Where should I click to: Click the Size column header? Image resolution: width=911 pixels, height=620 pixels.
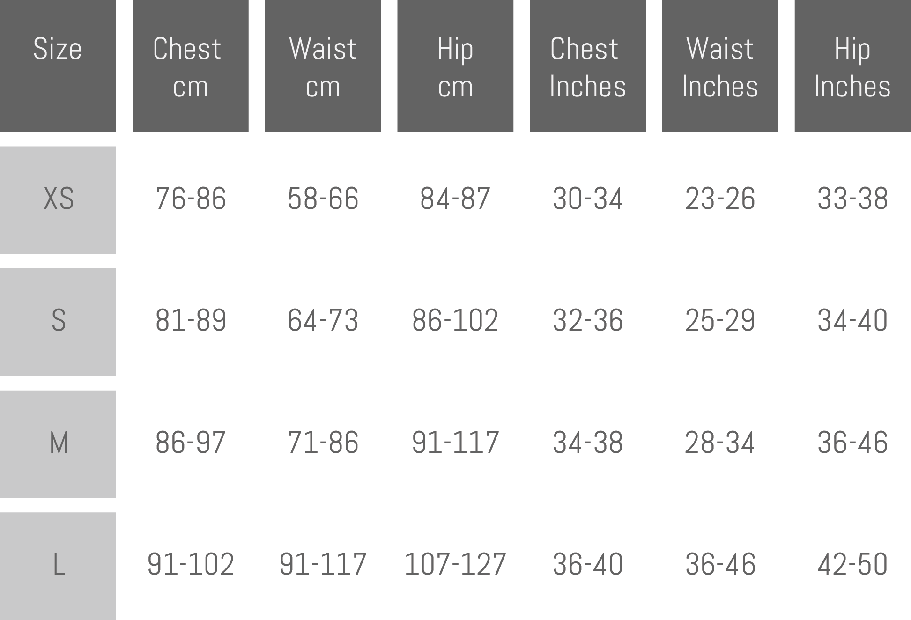(58, 66)
